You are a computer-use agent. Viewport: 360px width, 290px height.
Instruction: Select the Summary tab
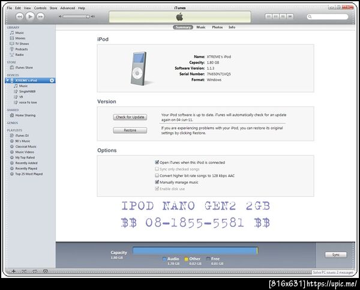click(x=183, y=27)
